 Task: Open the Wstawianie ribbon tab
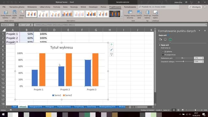[32, 7]
